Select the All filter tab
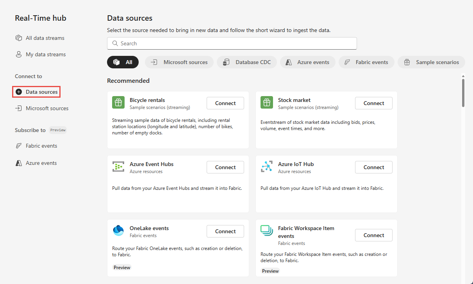The height and width of the screenshot is (284, 473). [123, 62]
